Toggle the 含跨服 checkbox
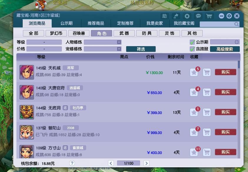The image size is (248, 172). (192, 49)
